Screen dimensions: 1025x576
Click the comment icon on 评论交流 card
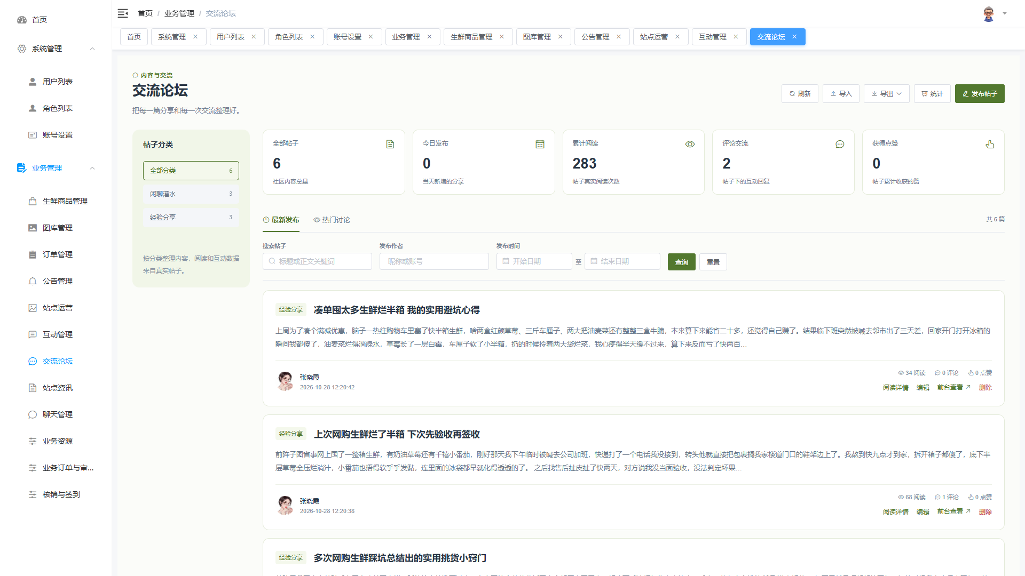tap(840, 144)
